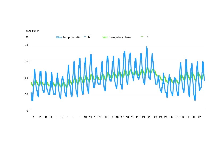Click the y-axis label '0'
The width and height of the screenshot is (224, 158).
tap(27, 111)
